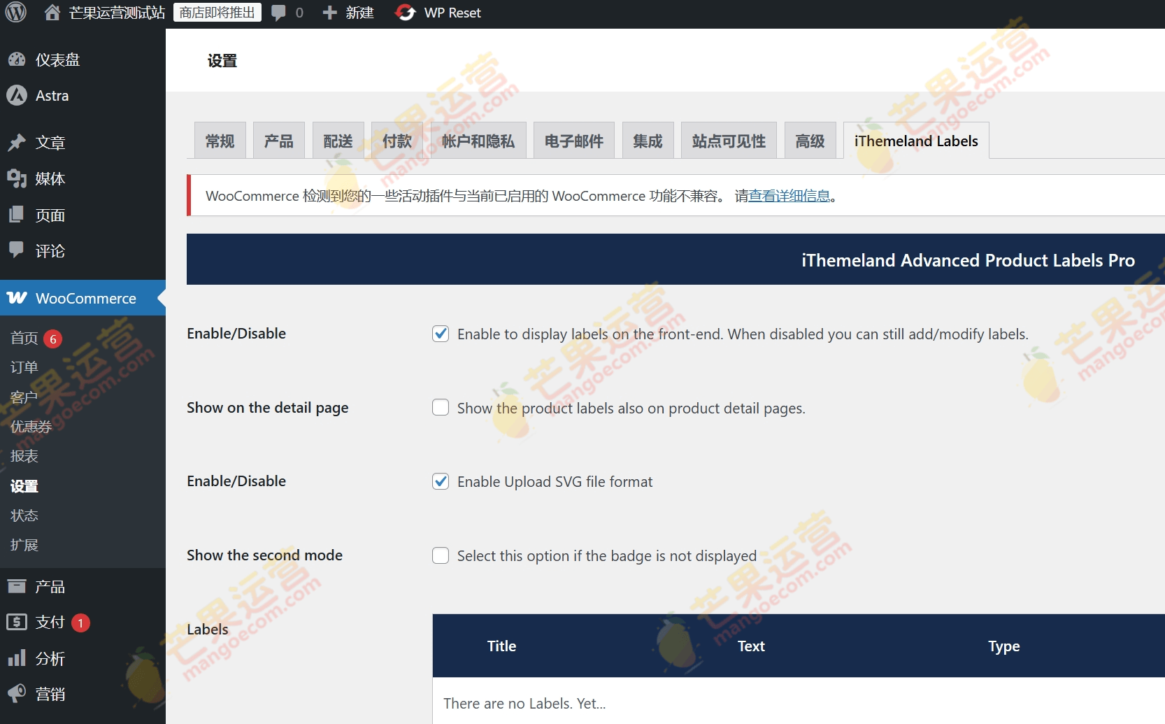Click the 仪表盘 dashboard icon
1165x724 pixels.
coord(17,59)
